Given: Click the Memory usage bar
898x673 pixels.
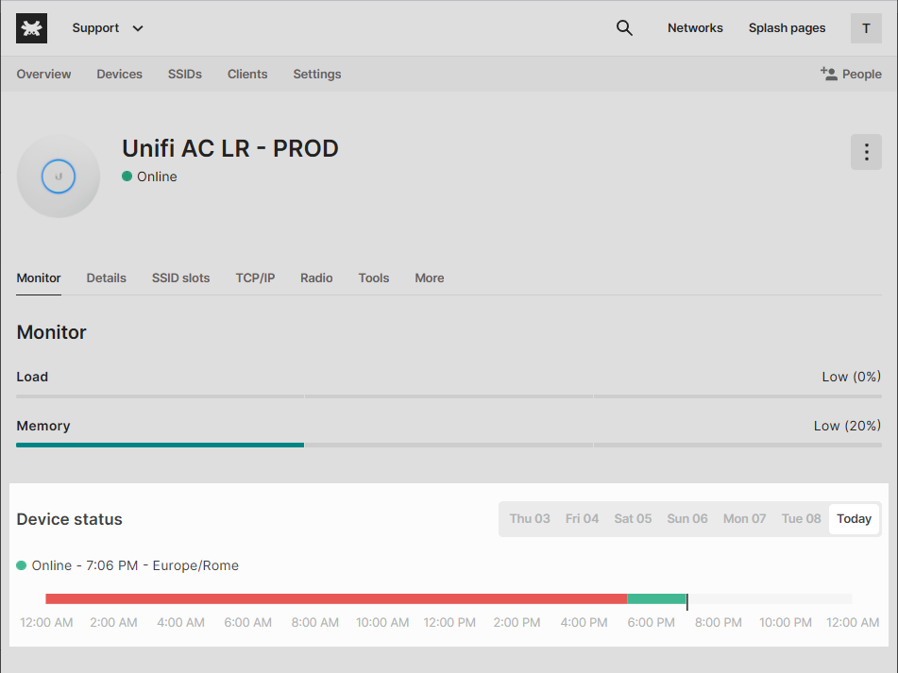Looking at the screenshot, I should coord(449,445).
